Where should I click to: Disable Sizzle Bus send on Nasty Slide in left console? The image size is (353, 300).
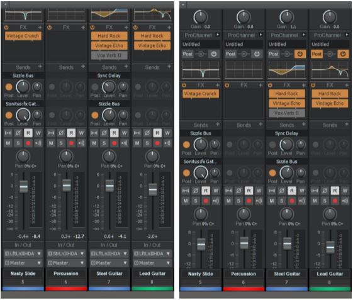(9, 87)
